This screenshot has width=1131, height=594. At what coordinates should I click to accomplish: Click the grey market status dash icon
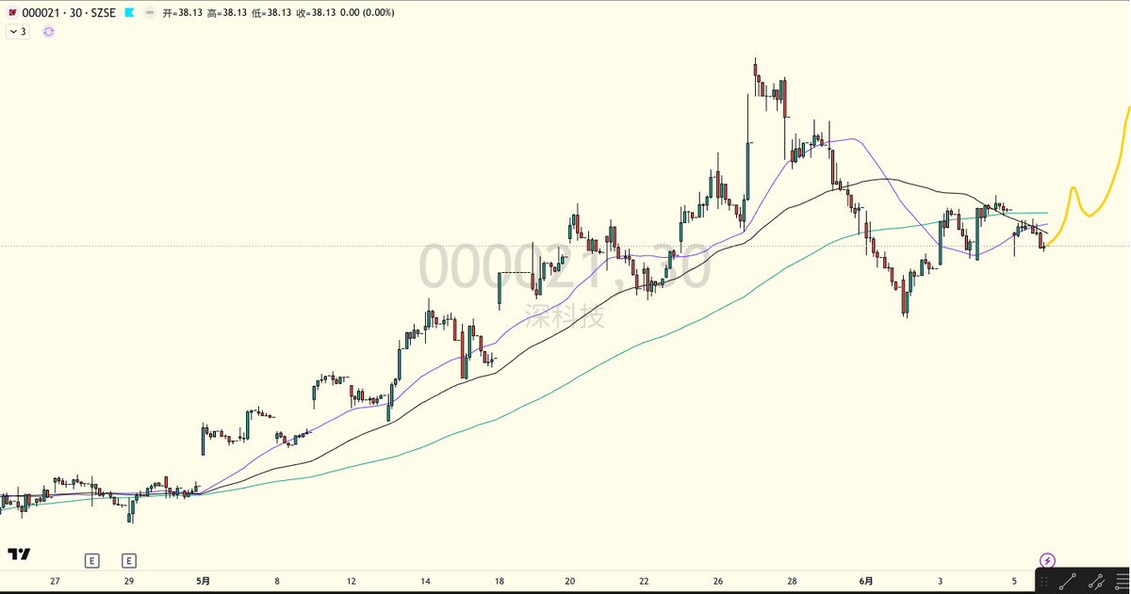[149, 13]
